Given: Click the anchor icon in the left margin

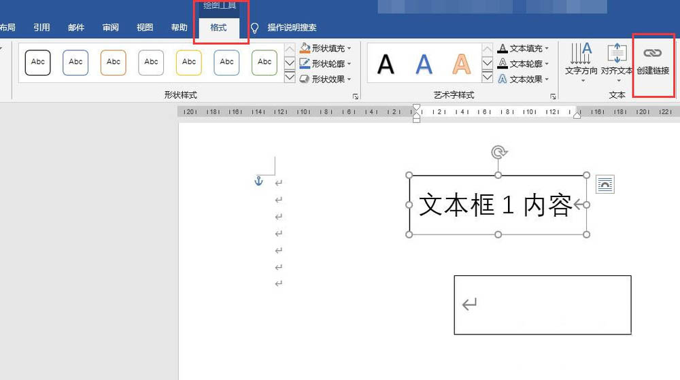Looking at the screenshot, I should point(258,181).
